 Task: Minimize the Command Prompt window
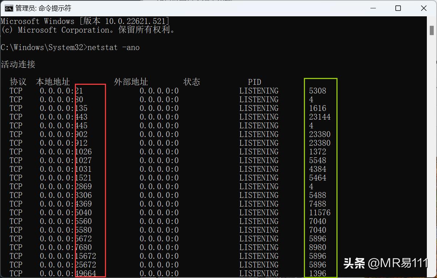[373, 8]
